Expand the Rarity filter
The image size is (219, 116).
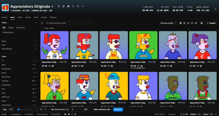click(x=19, y=41)
